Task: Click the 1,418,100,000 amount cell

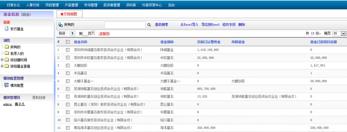Action: (x=208, y=50)
